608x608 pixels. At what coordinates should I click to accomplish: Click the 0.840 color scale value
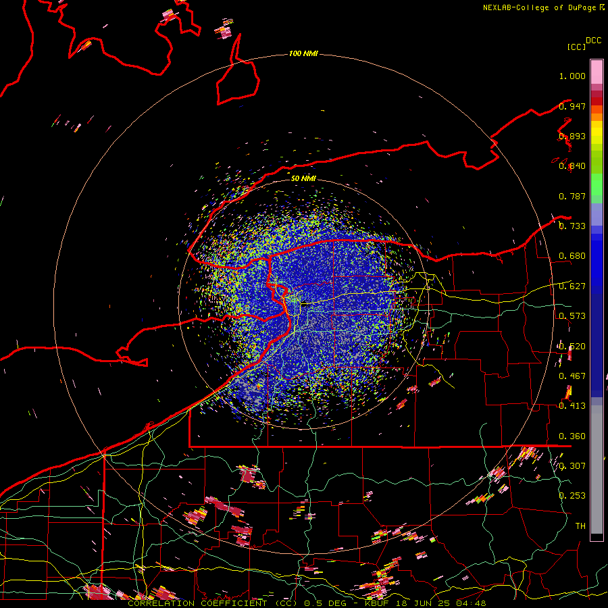(572, 166)
